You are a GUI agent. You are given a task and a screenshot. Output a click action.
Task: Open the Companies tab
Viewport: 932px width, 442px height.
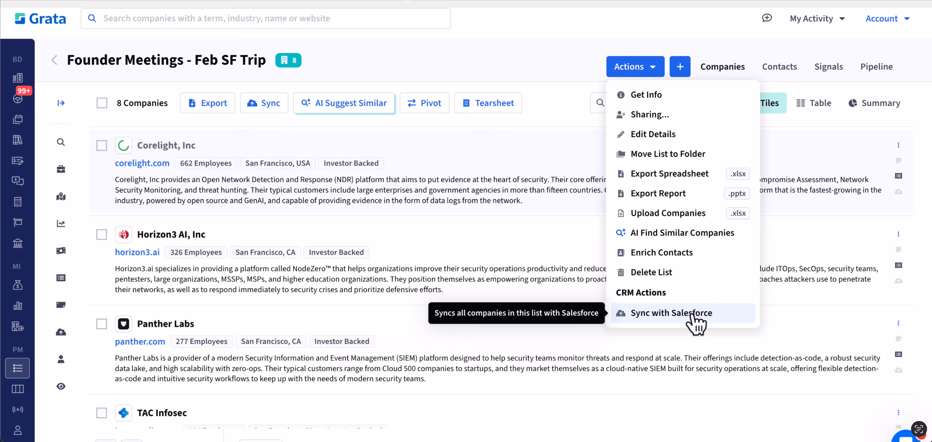point(722,67)
